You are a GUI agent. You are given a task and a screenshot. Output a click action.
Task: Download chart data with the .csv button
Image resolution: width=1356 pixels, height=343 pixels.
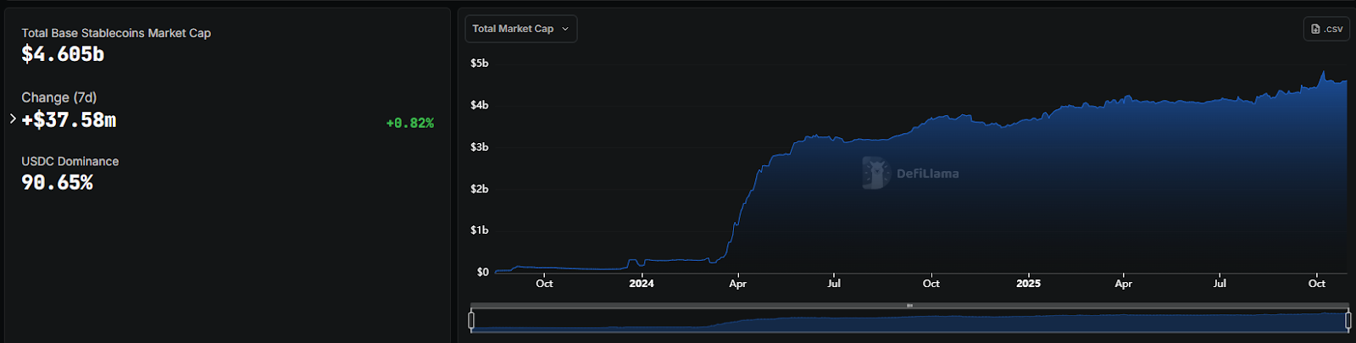tap(1326, 29)
